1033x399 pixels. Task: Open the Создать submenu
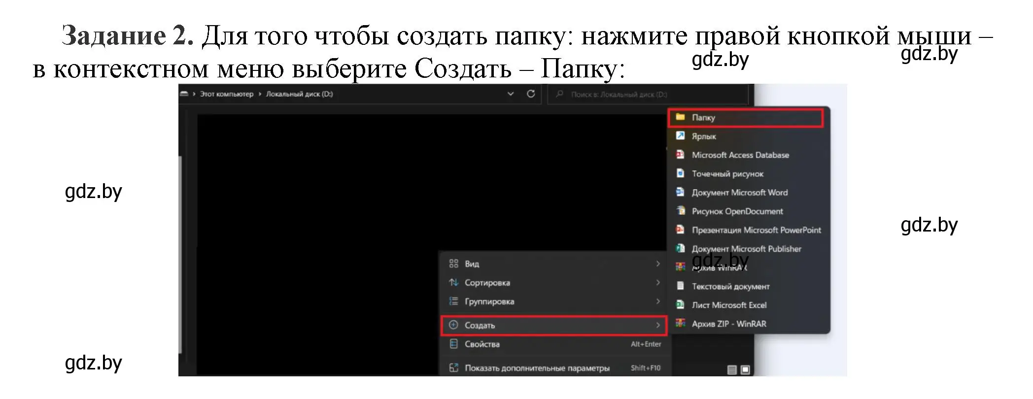(553, 325)
